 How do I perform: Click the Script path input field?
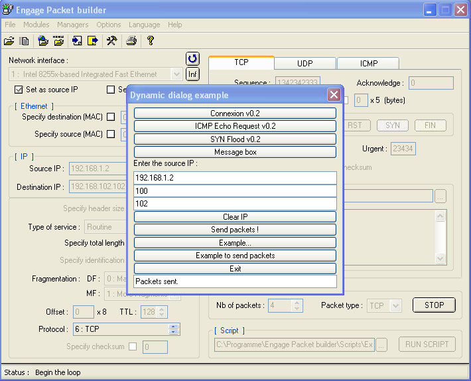pos(295,344)
